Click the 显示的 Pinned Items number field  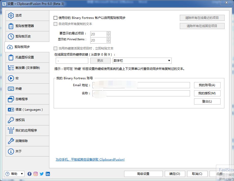click(x=98, y=40)
